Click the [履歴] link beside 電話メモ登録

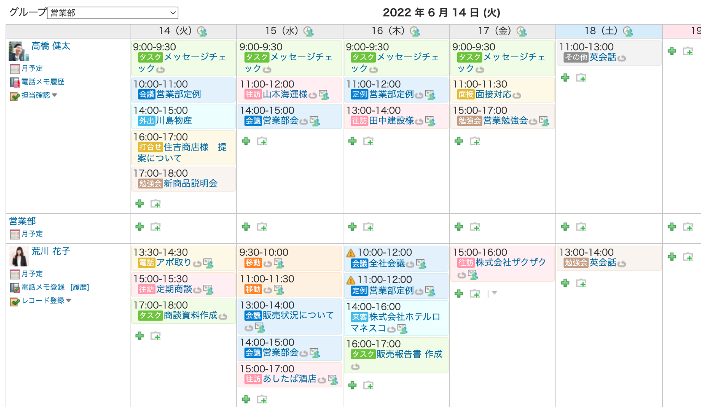(x=80, y=287)
